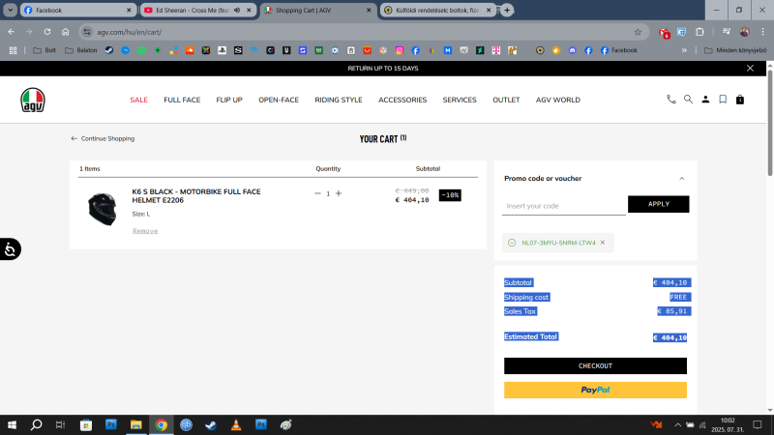Image resolution: width=774 pixels, height=435 pixels.
Task: Collapse the Promo code or voucher section
Action: pos(682,179)
